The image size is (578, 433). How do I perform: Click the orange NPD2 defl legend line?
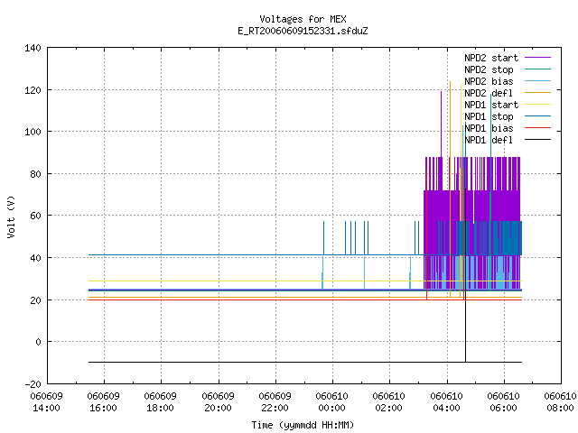pos(537,92)
